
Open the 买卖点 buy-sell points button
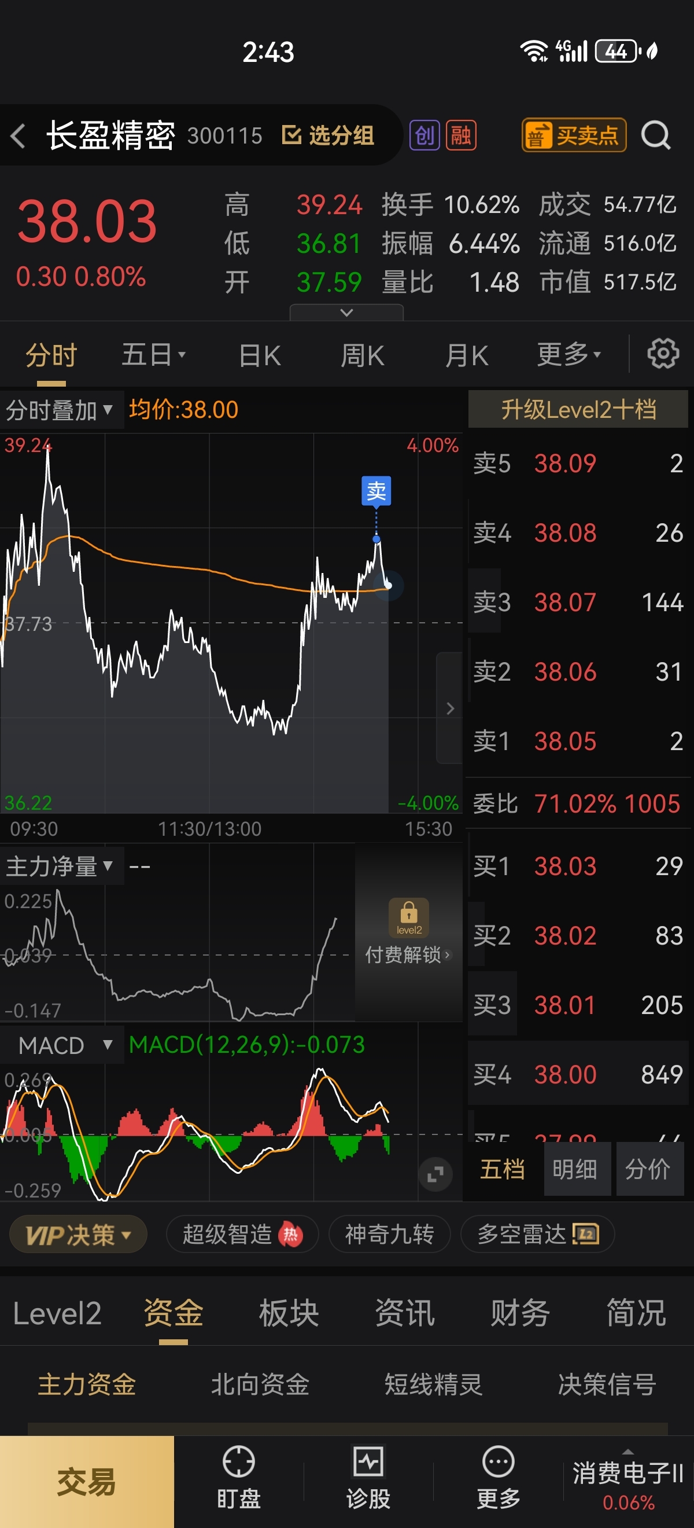click(x=573, y=135)
